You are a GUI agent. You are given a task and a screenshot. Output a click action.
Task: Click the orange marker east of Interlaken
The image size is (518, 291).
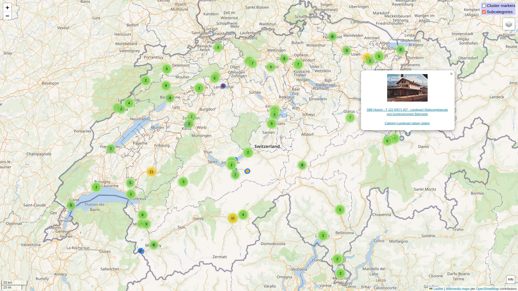tap(247, 171)
